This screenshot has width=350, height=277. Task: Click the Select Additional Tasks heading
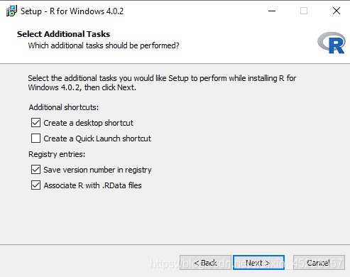point(63,34)
